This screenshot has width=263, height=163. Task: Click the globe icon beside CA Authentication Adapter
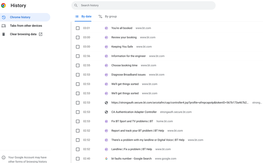click(x=106, y=112)
